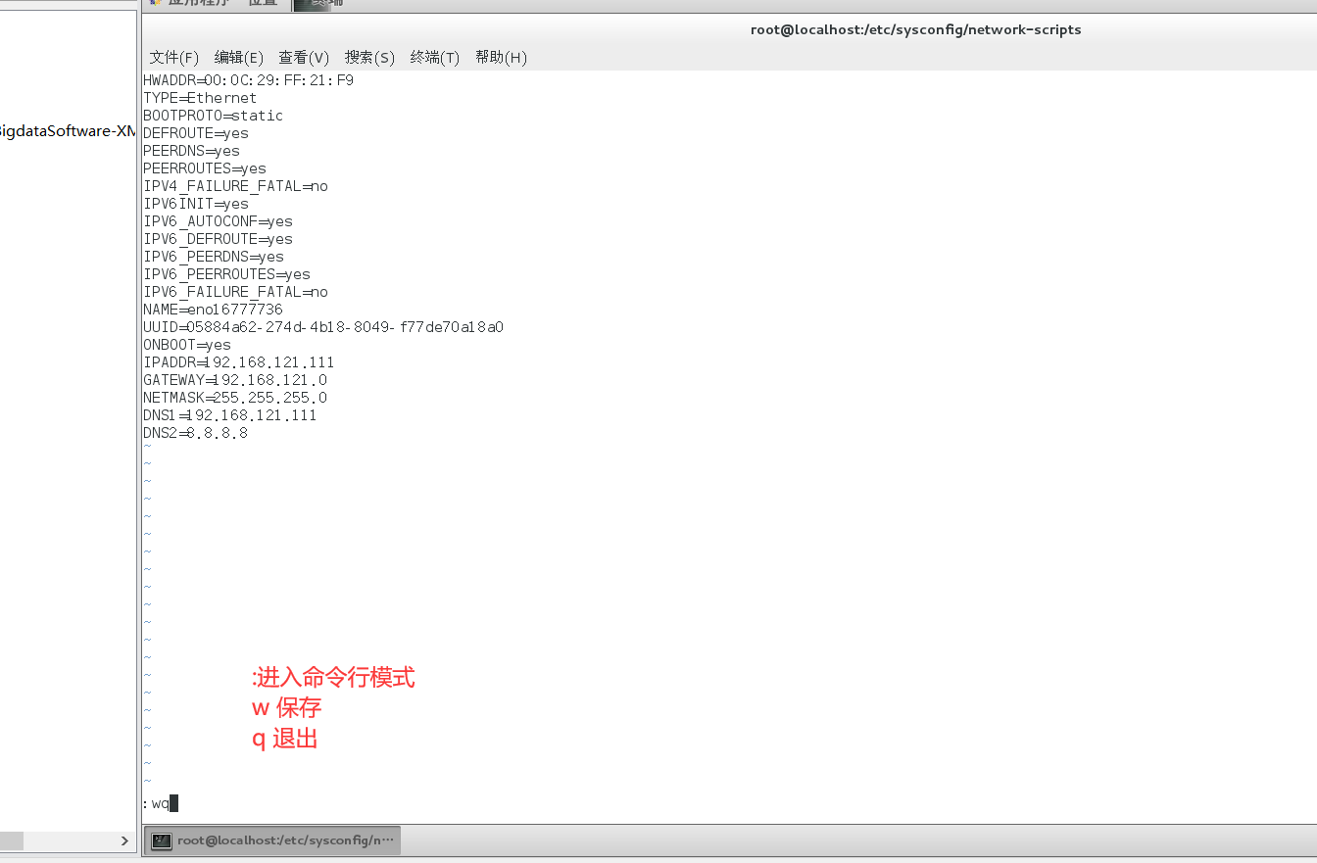Click the UUID=05884a62 line
The height and width of the screenshot is (863, 1317).
click(x=323, y=327)
